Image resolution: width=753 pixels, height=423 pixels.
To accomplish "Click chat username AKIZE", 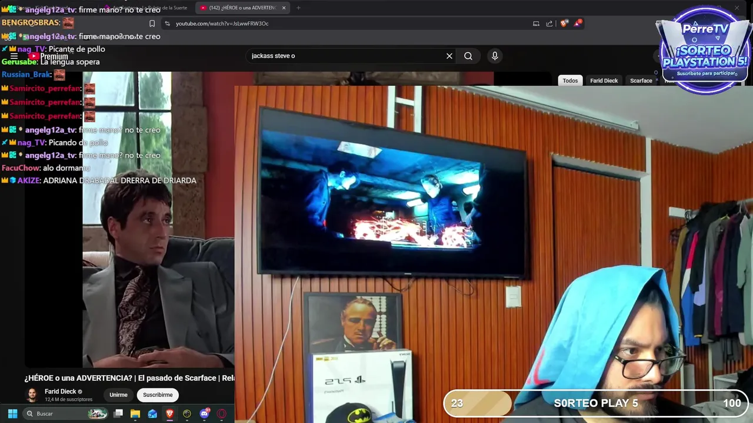I will tap(28, 180).
